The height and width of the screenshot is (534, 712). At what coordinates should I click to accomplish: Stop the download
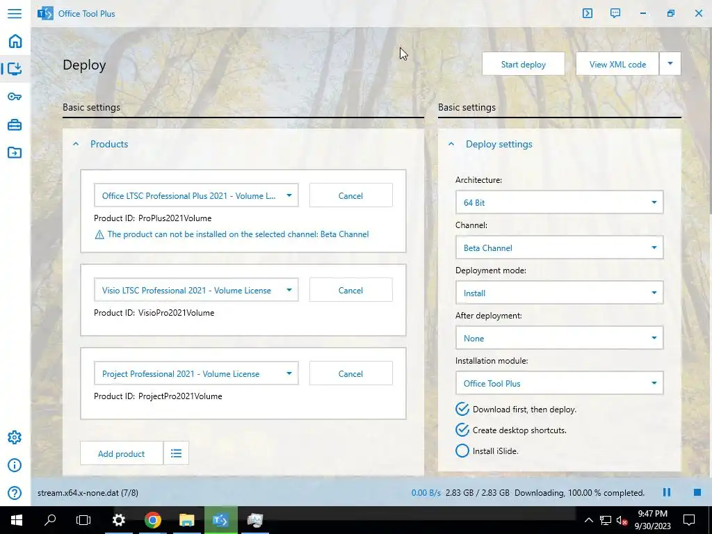[x=697, y=492]
